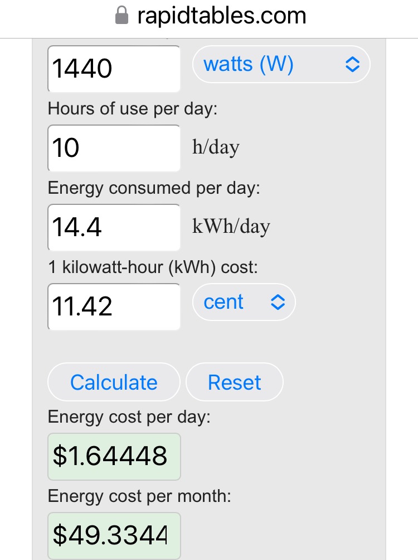Select the energy cost per month result $49.3344

[x=114, y=536]
